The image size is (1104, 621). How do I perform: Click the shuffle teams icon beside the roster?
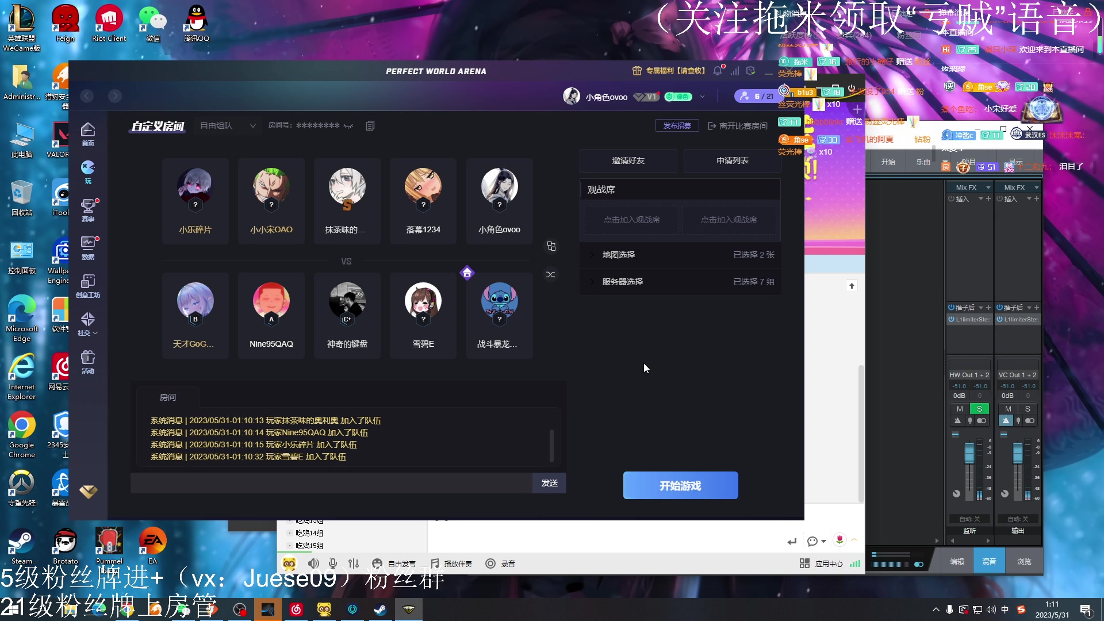coord(550,274)
